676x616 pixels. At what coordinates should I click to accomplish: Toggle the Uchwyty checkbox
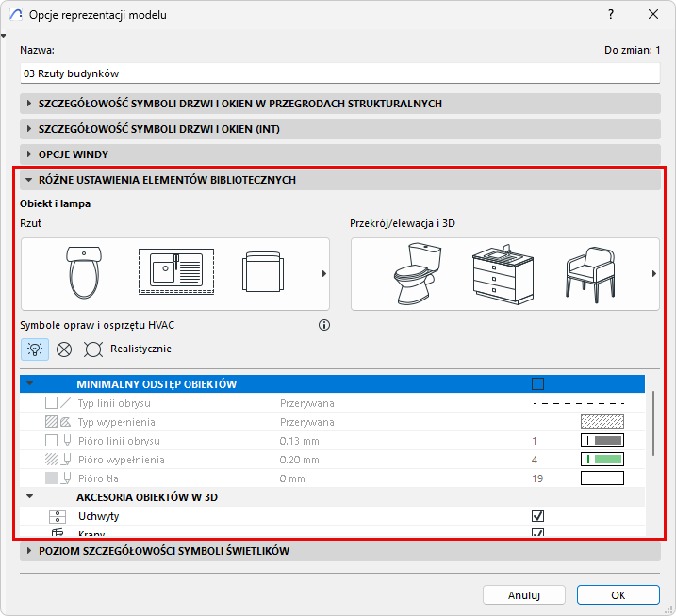[537, 515]
